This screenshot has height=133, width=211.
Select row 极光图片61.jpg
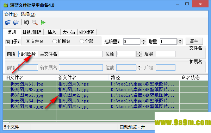[106, 84]
